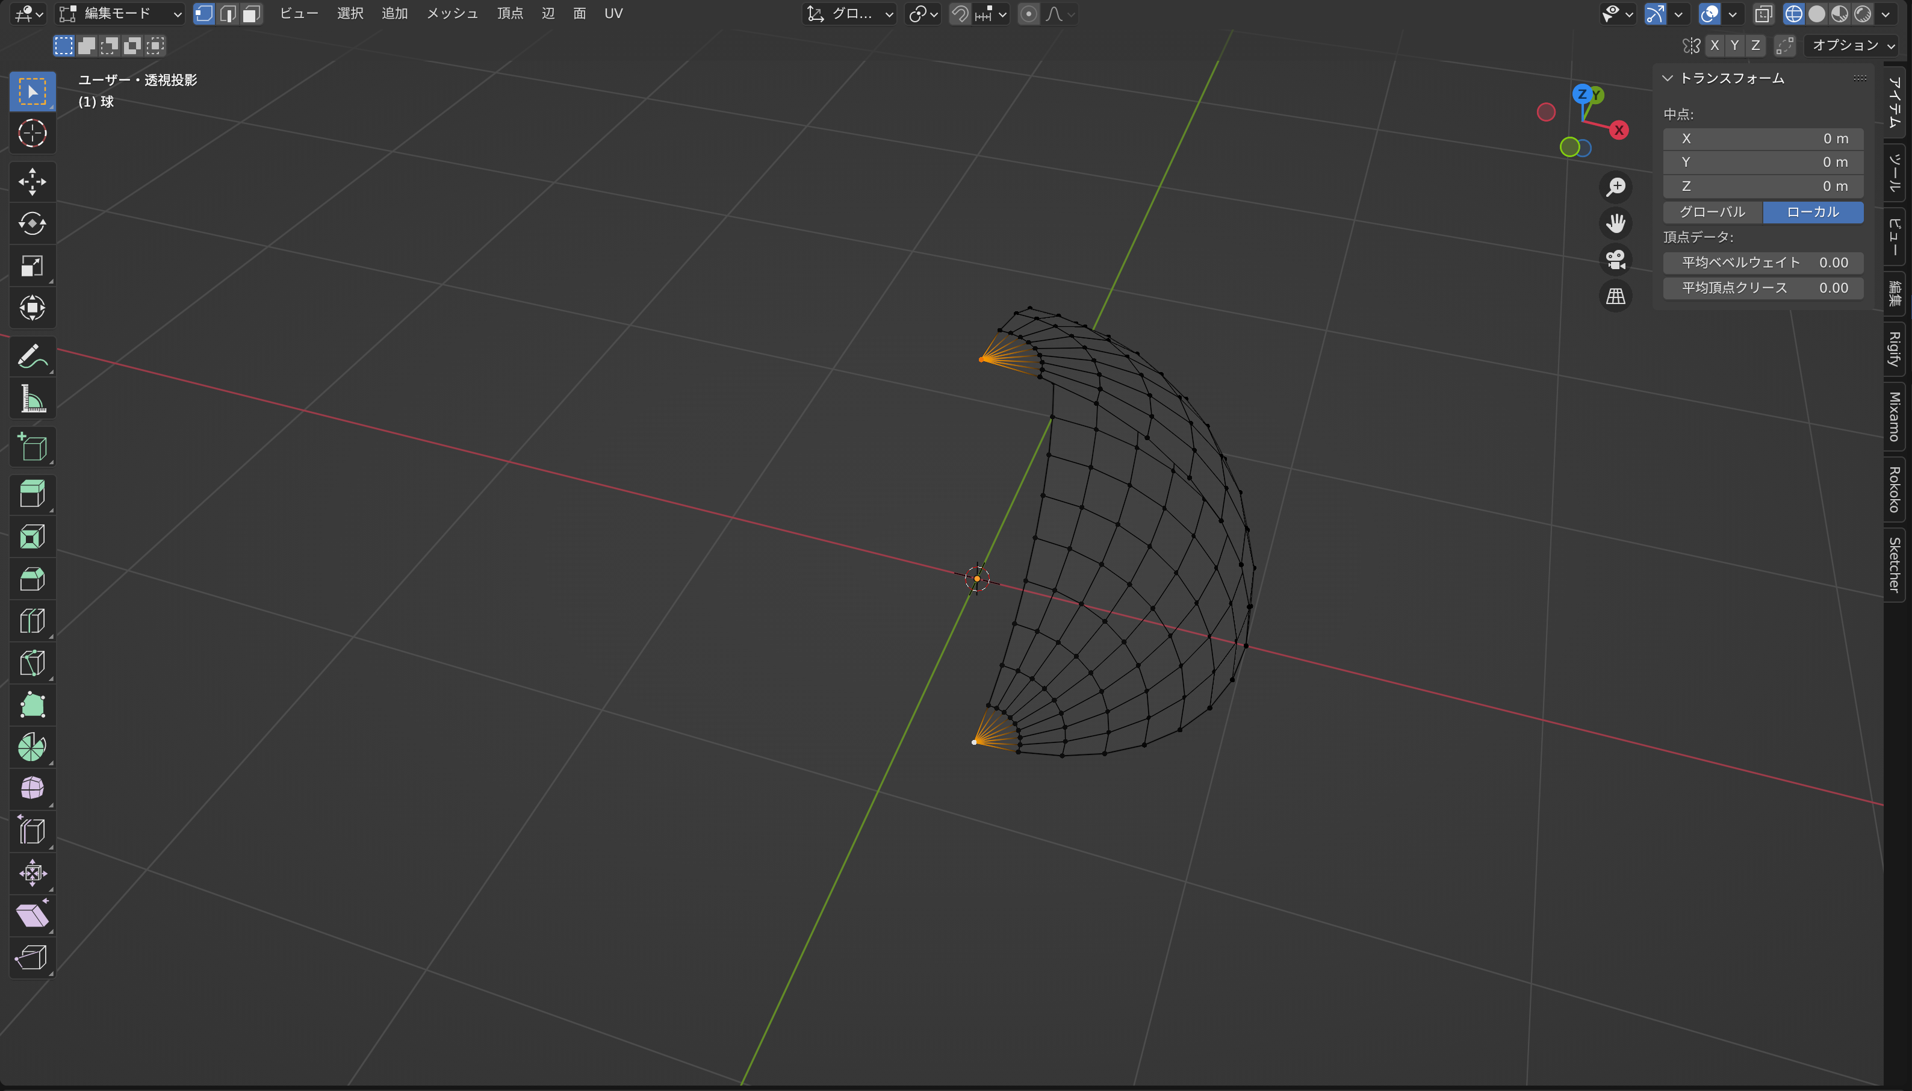Select the Extrude Region tool

pos(33,494)
